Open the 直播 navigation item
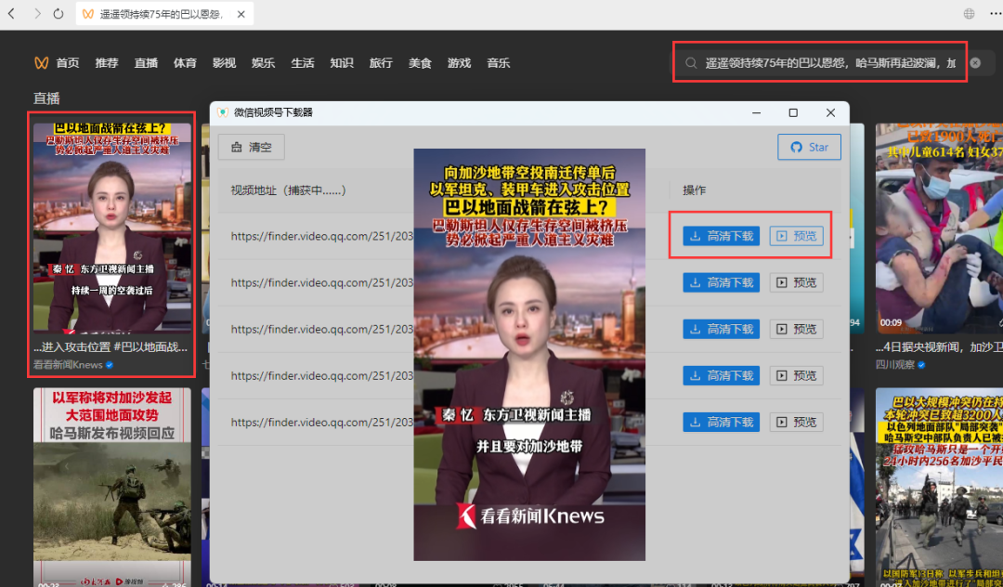The height and width of the screenshot is (587, 1003). pyautogui.click(x=146, y=62)
